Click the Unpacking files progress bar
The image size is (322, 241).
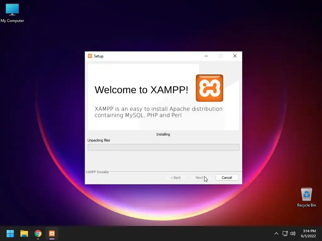164,147
